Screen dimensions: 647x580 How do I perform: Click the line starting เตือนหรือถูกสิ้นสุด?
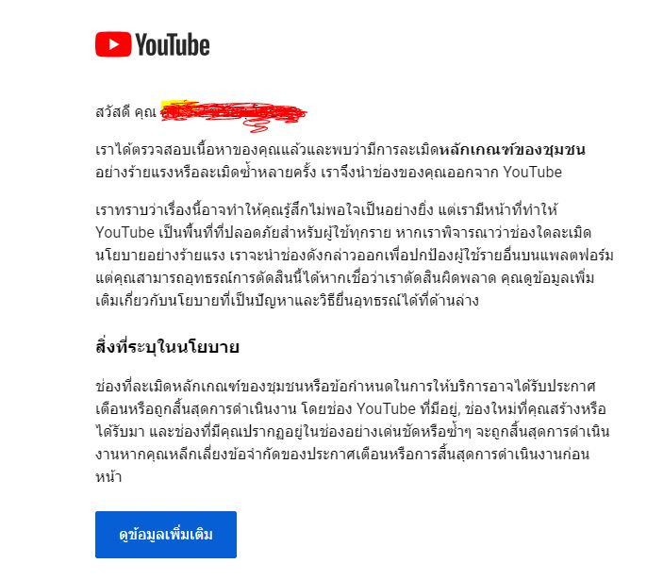click(351, 408)
